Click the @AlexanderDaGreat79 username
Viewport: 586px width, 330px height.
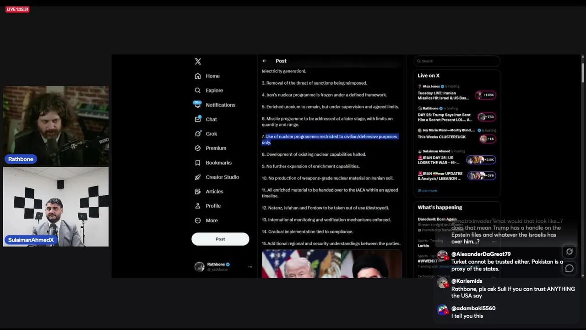click(x=481, y=254)
